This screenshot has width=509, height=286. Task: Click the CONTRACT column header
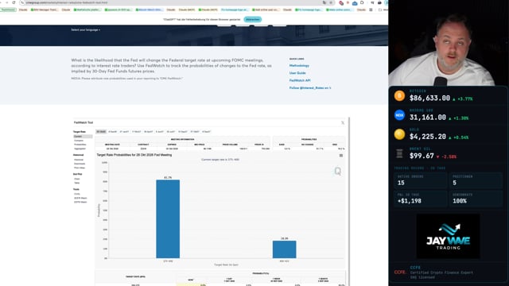coord(143,145)
